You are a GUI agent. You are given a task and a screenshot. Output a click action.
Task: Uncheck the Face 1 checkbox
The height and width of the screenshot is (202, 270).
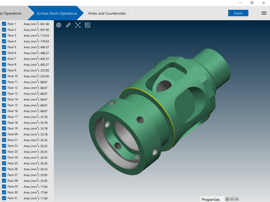point(4,24)
